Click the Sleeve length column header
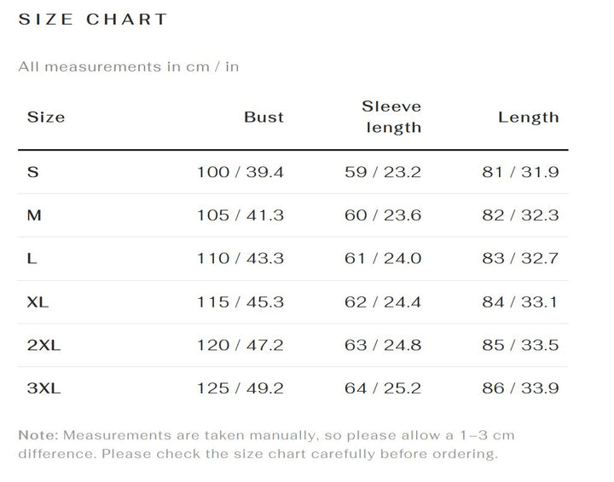This screenshot has height=482, width=614. [391, 117]
